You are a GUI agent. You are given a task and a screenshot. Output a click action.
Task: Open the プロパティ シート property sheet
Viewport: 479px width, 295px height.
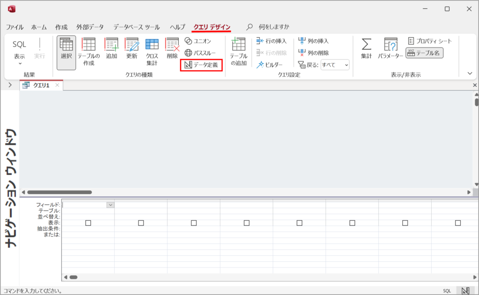pos(429,41)
